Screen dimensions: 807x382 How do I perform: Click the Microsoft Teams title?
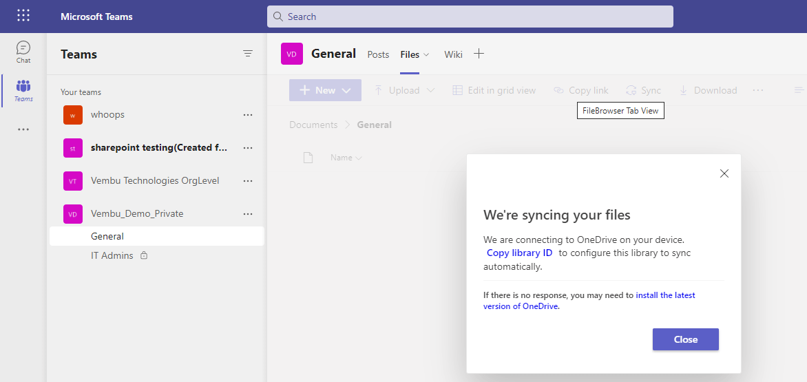tap(97, 17)
